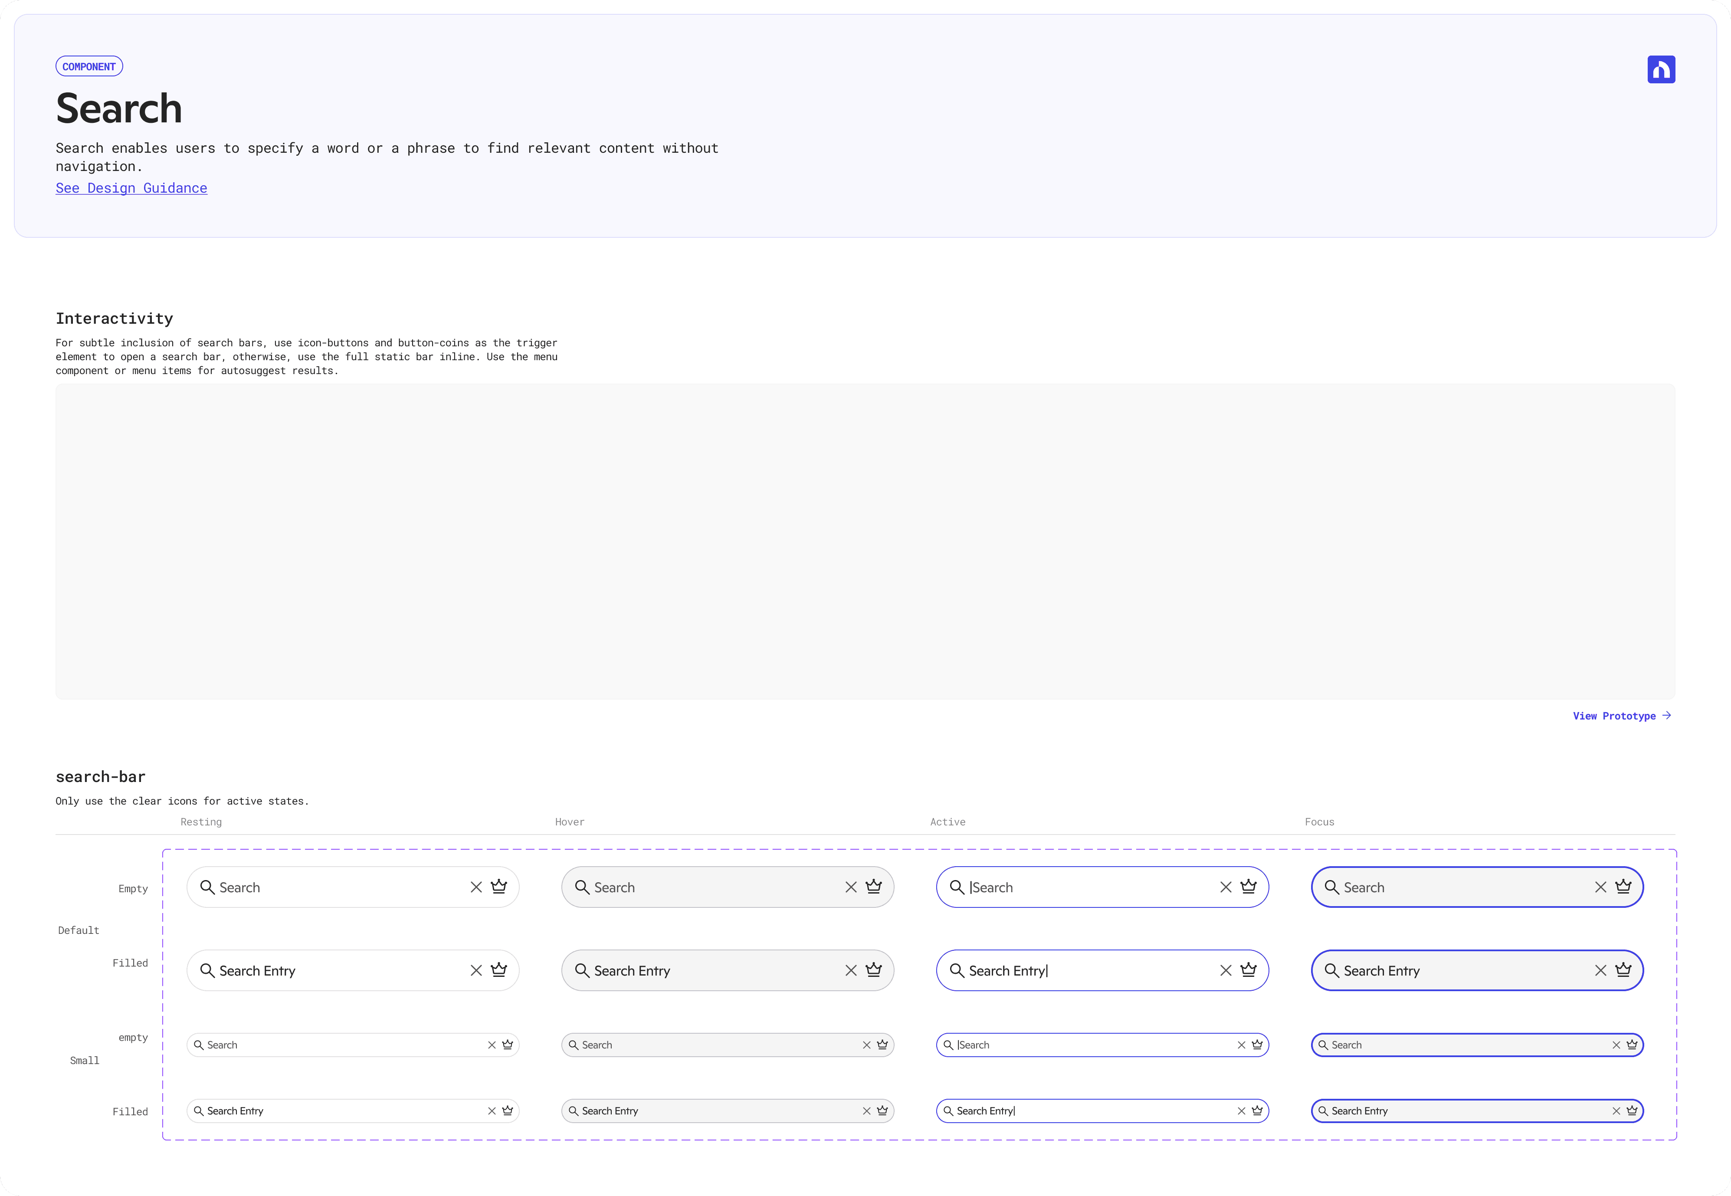
Task: Click clear X in Hover Filled default bar
Action: click(851, 970)
